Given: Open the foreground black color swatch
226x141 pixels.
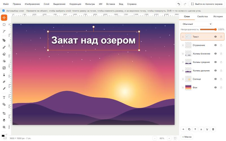Looking at the screenshot, I should pyautogui.click(x=3, y=136).
